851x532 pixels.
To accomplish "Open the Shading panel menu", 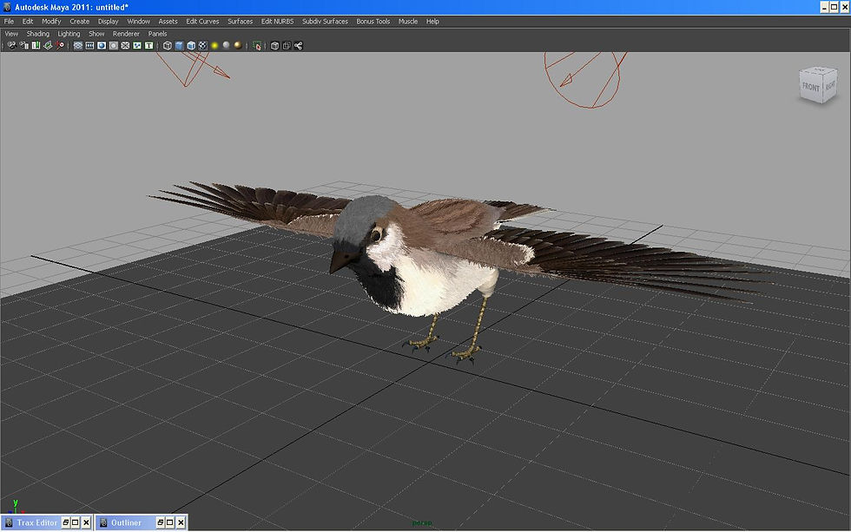I will tap(38, 34).
